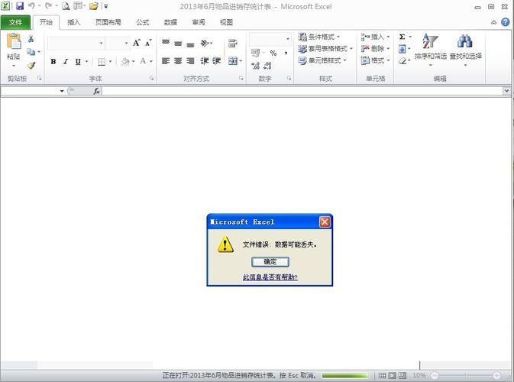
Task: Toggle Italic formatting
Action: click(66, 62)
